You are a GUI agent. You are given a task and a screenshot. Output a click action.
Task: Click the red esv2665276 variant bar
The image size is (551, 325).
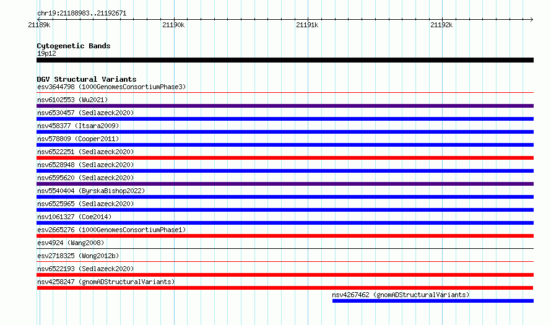(x=285, y=236)
